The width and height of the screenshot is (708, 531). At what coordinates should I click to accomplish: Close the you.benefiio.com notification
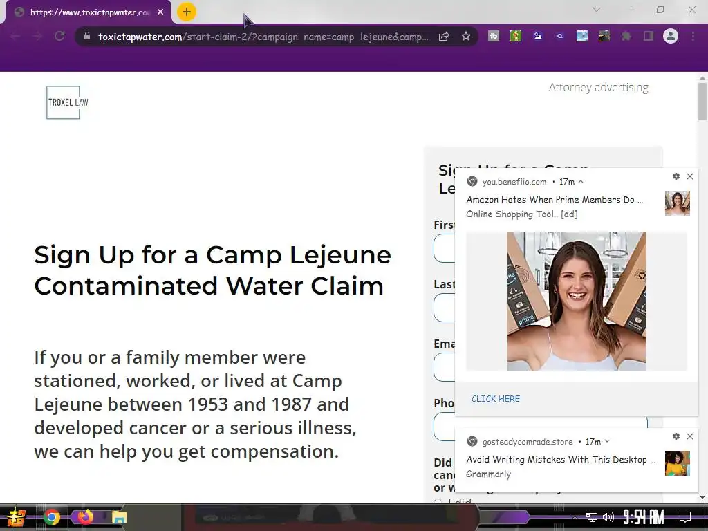click(690, 176)
